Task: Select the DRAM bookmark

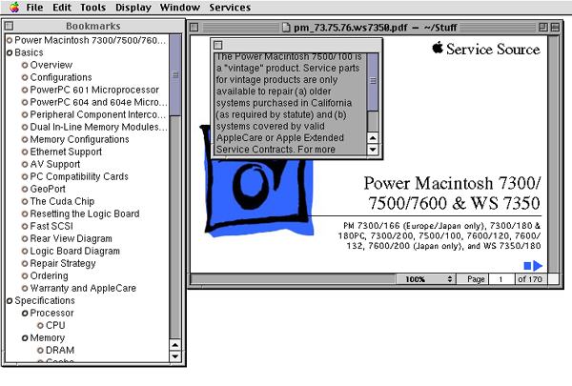Action: click(60, 350)
